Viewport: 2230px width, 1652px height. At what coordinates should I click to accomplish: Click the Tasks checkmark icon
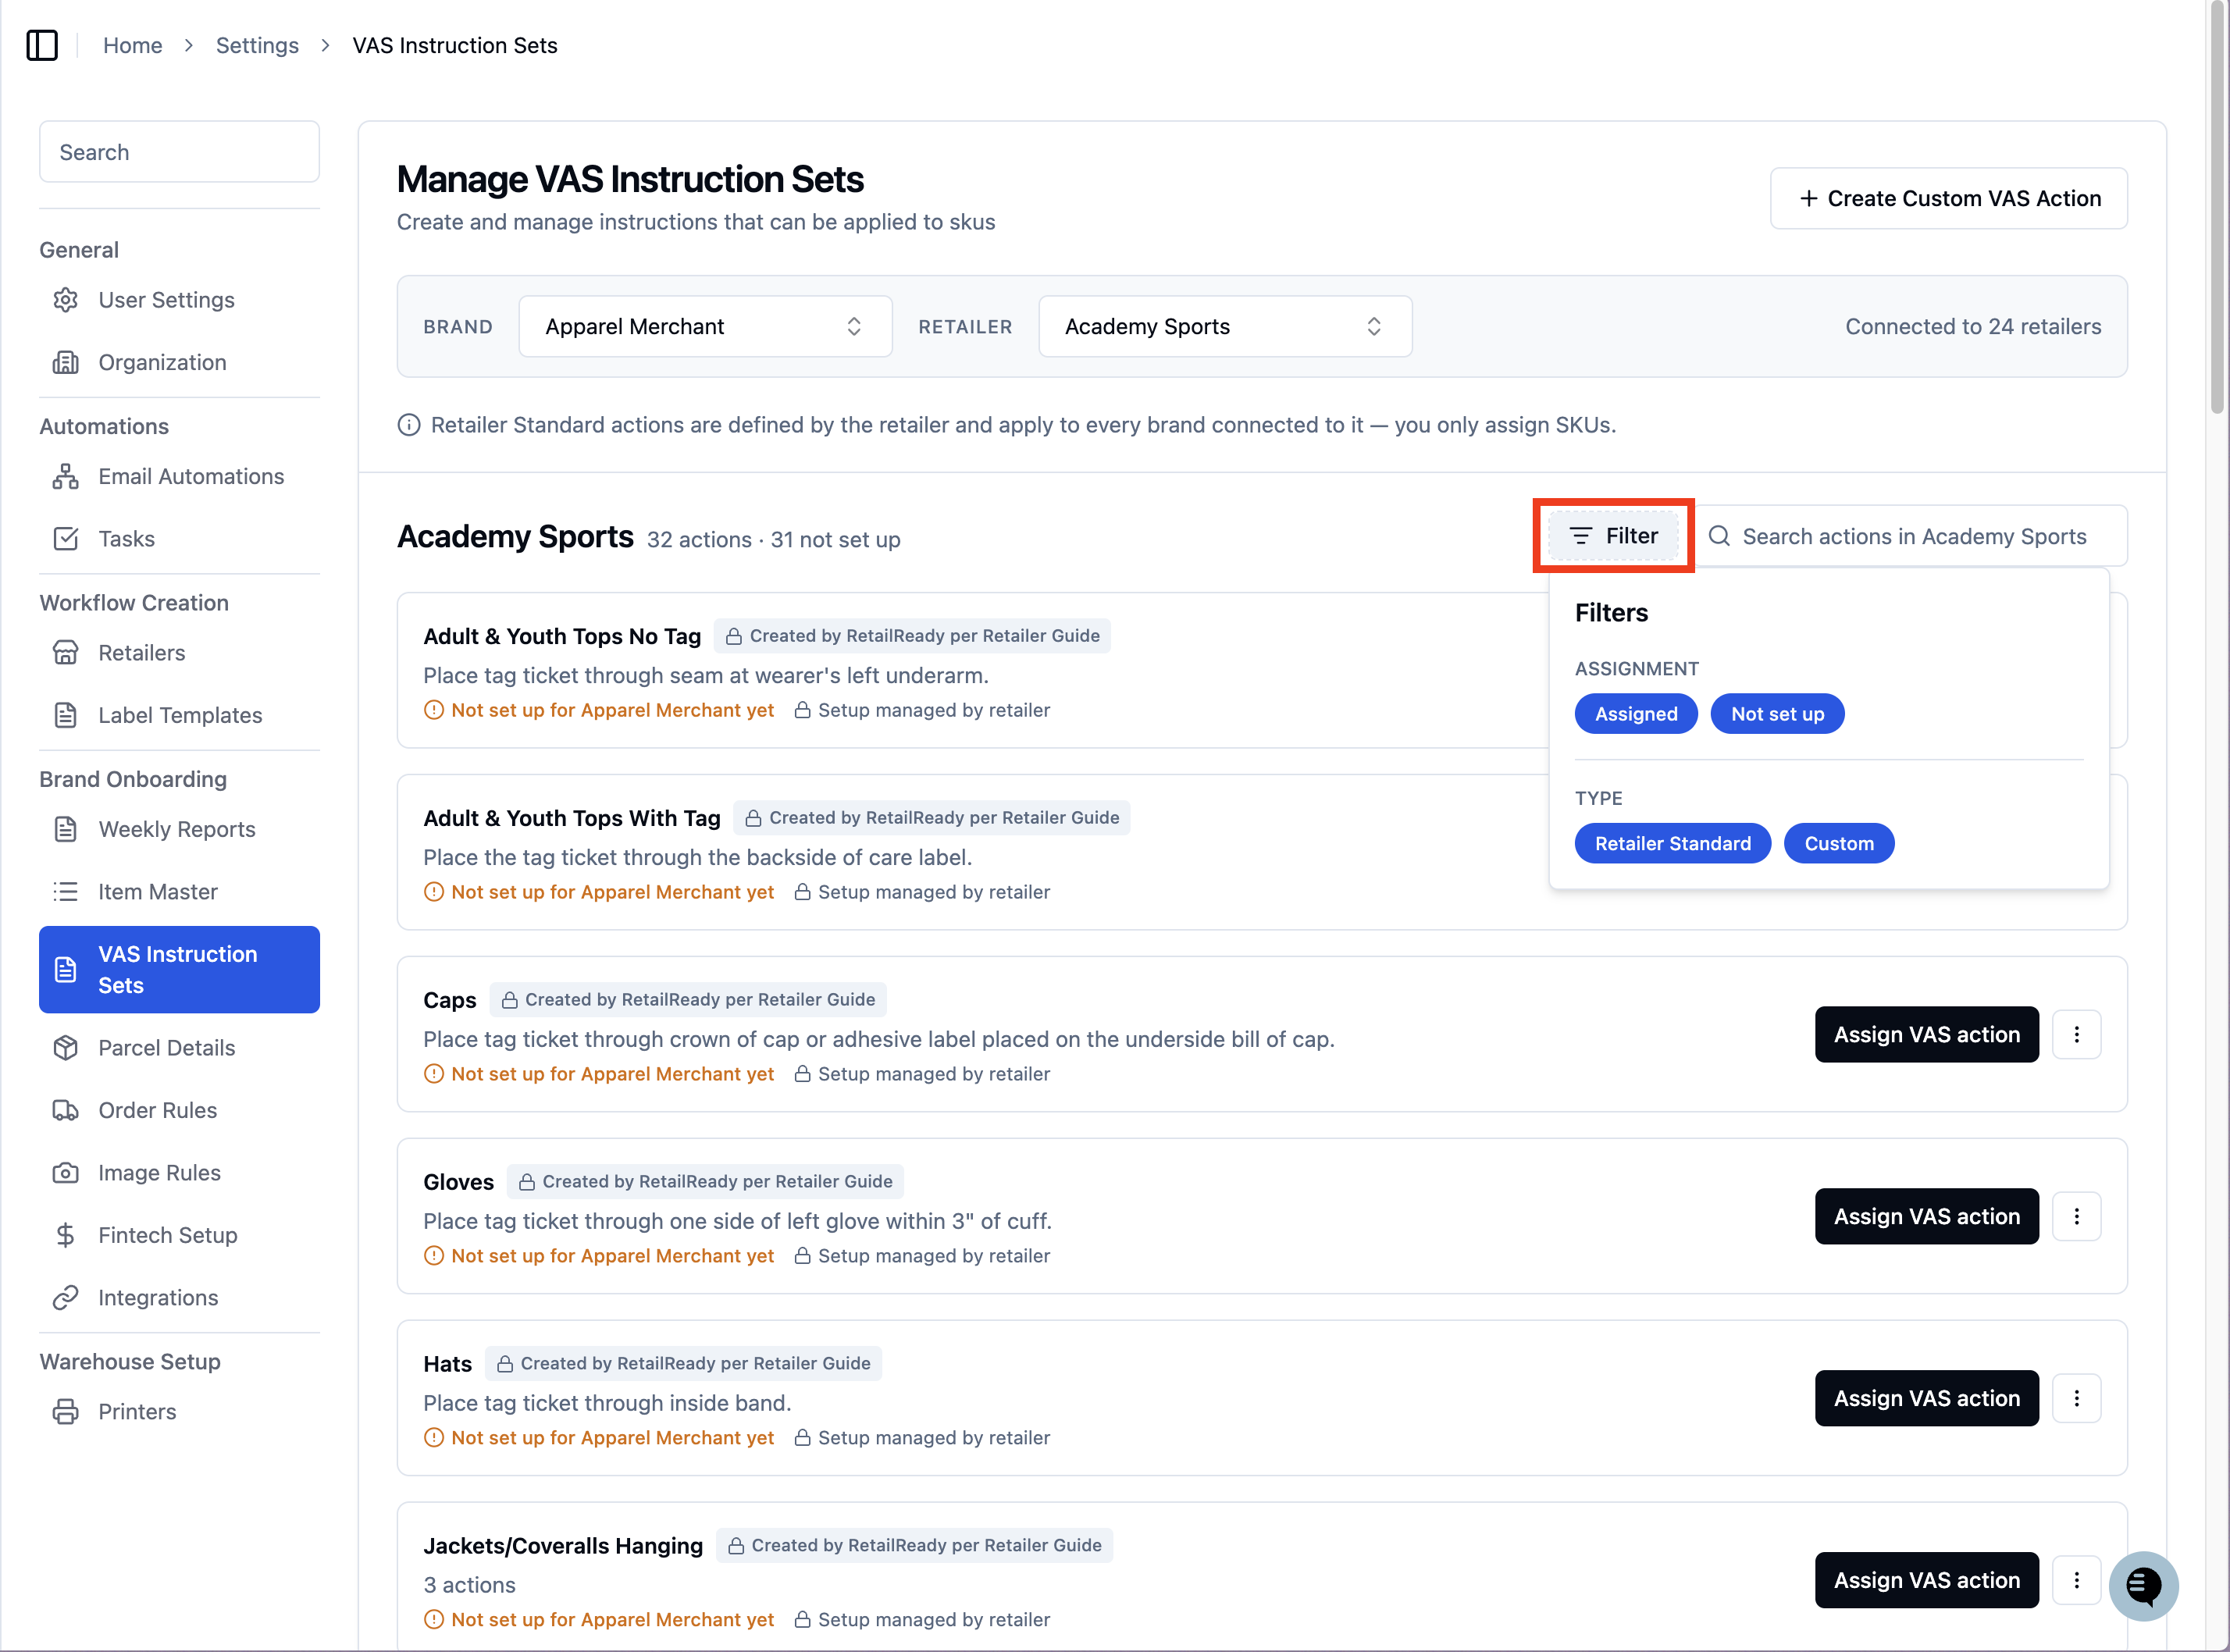[x=66, y=538]
